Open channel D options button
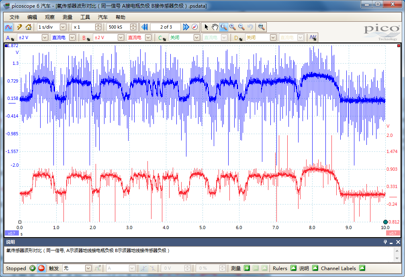This screenshot has height=277, width=405. [x=238, y=38]
